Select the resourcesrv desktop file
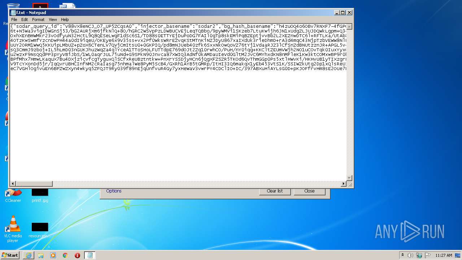The image size is (462, 260). coord(40,230)
